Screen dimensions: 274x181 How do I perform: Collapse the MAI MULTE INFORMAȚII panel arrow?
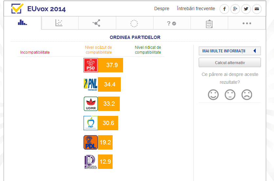(x=255, y=51)
